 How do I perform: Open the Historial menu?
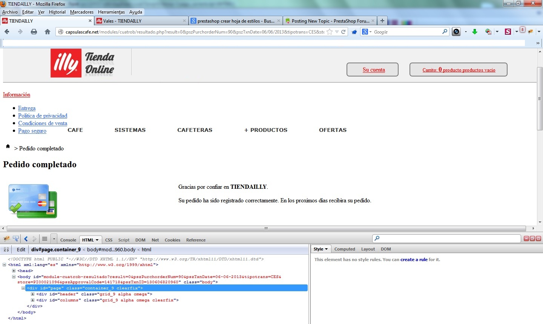click(57, 12)
